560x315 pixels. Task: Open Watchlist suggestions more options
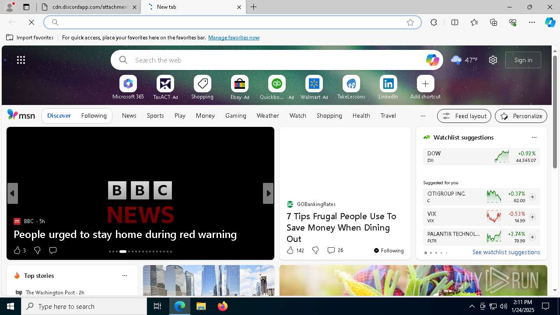[x=534, y=137]
